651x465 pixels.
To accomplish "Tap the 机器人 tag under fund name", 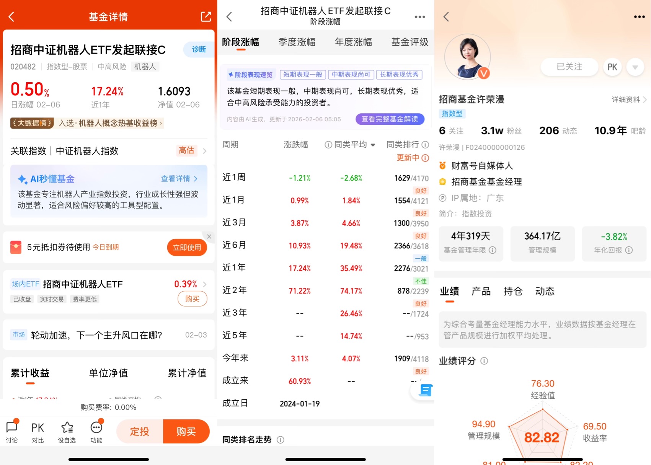I will 145,67.
